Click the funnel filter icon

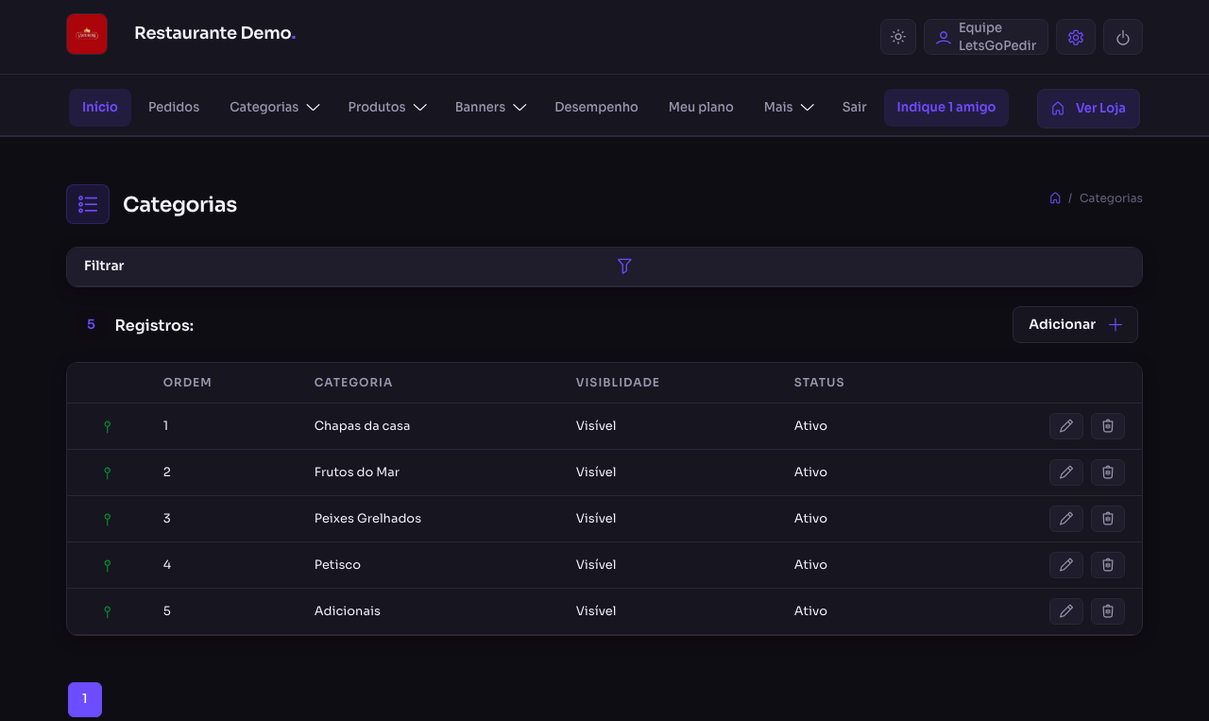tap(623, 266)
